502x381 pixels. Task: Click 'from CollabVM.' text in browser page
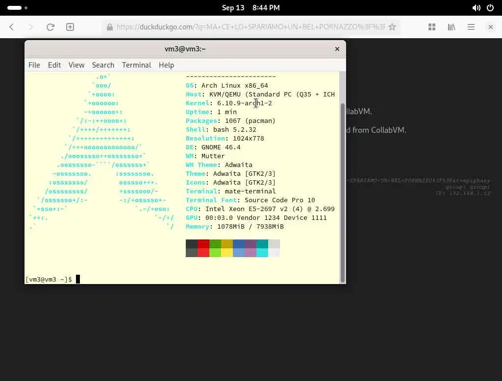click(x=379, y=130)
